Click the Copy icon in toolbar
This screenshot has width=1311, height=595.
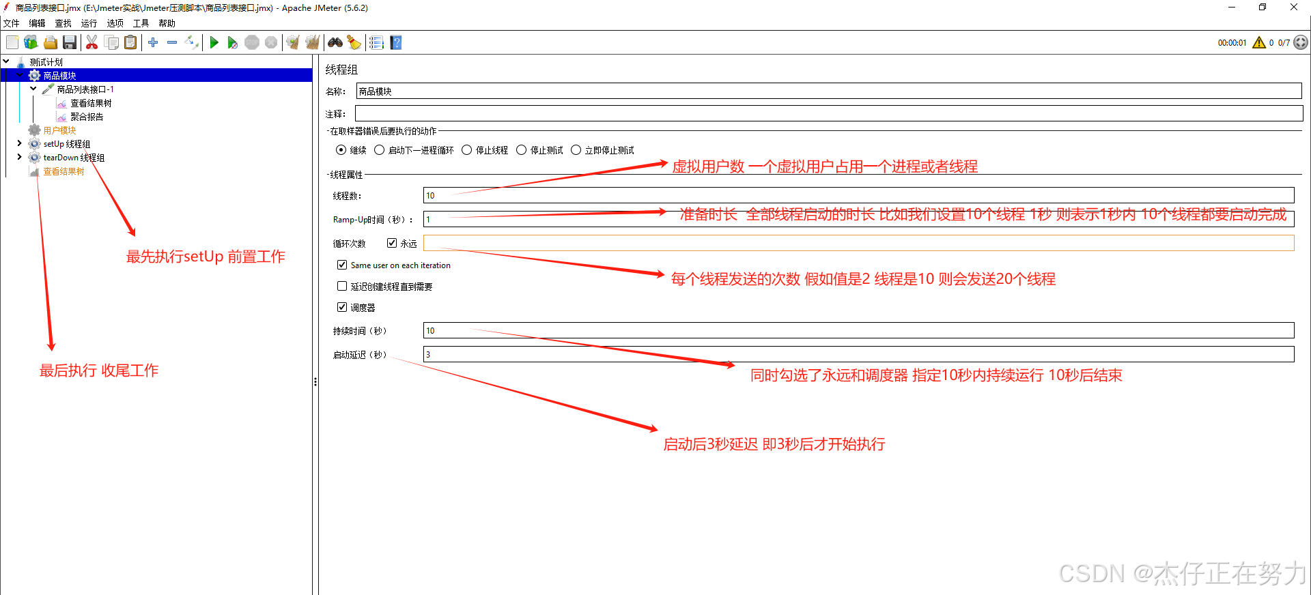pyautogui.click(x=111, y=42)
